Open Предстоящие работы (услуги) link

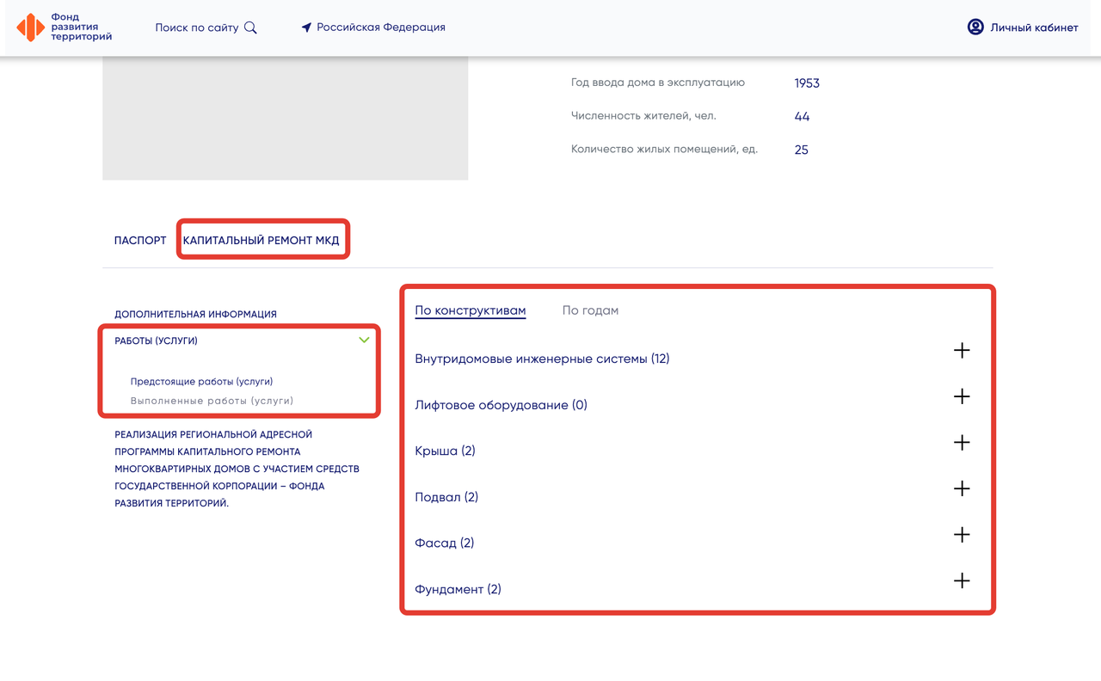[201, 382]
